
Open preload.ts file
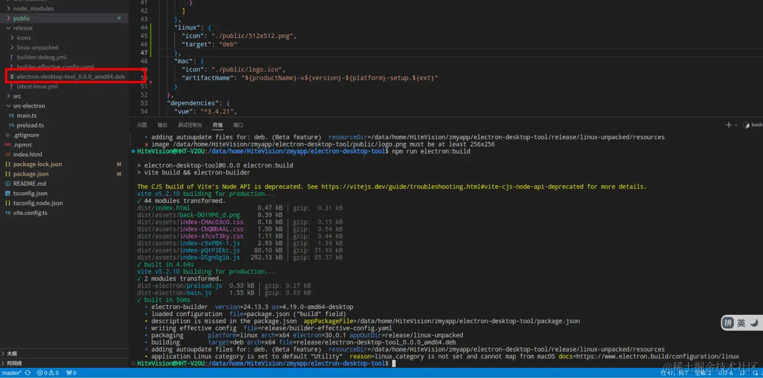pos(30,126)
